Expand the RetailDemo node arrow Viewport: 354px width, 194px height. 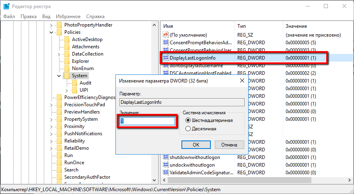point(51,149)
